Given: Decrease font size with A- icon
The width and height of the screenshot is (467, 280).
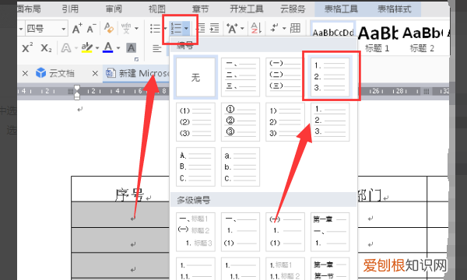Looking at the screenshot, I should (91, 29).
